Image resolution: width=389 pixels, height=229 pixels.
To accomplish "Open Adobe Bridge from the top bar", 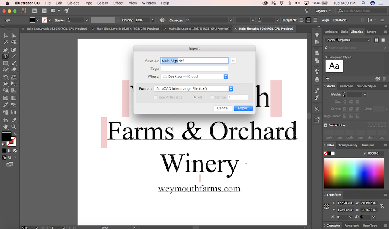I will coord(35,11).
